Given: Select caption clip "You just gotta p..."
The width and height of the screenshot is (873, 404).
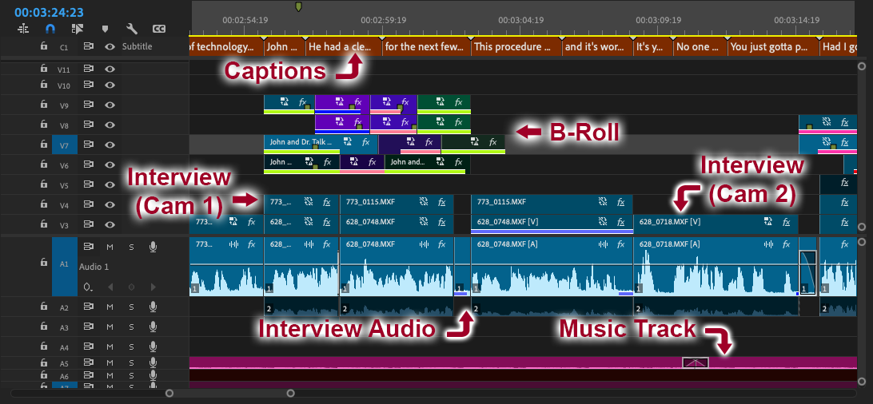Looking at the screenshot, I should click(773, 47).
